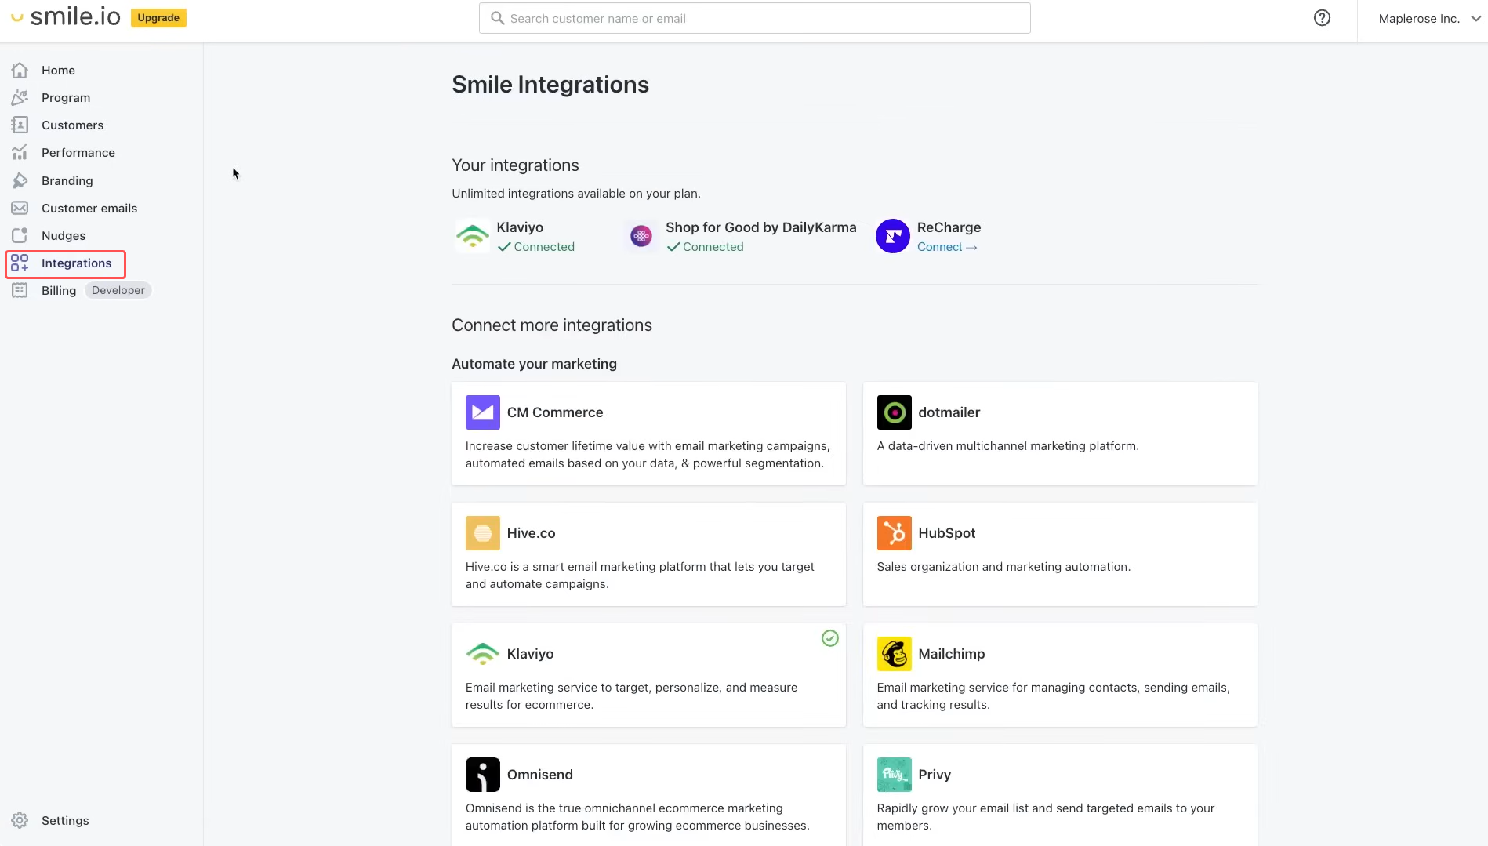Click the green connected checkmark on Klaviyo card
The height and width of the screenshot is (846, 1488).
click(829, 638)
